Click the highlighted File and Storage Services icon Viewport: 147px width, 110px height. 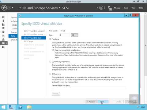[3, 43]
